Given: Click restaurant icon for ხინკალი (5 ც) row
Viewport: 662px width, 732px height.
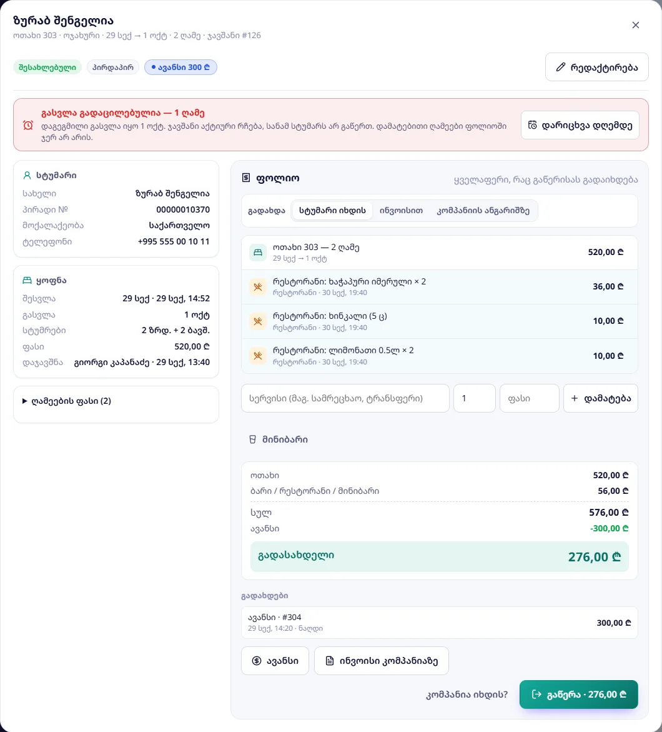Looking at the screenshot, I should pos(257,321).
